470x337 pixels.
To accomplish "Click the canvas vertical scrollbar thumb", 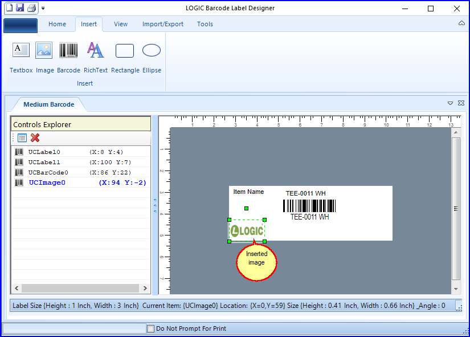I will (x=456, y=209).
